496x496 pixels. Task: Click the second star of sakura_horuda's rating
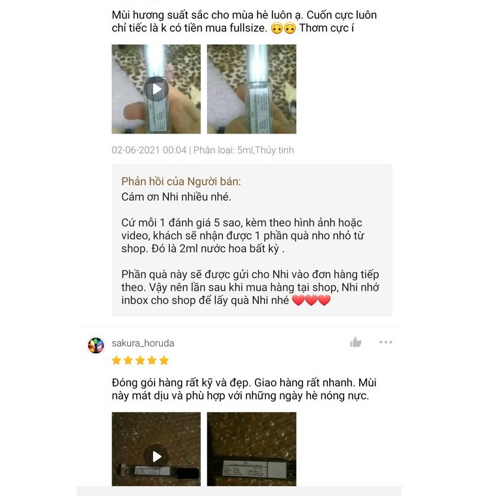(128, 360)
